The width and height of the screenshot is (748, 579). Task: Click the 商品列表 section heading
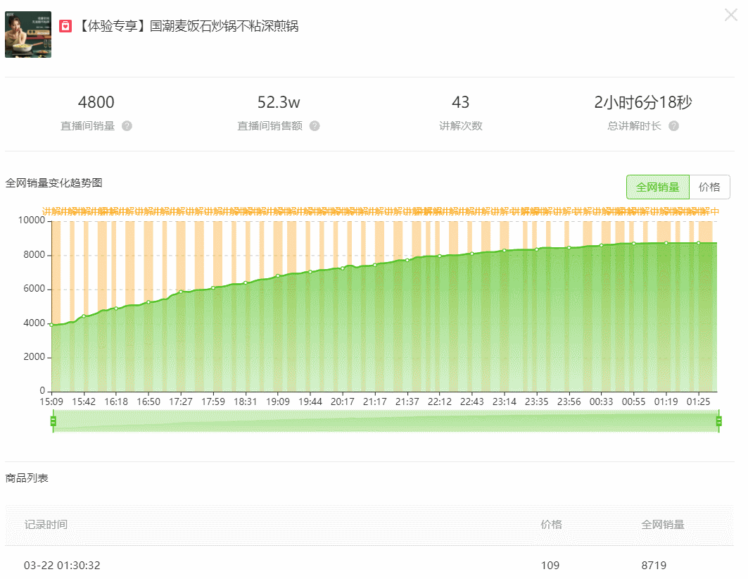[x=27, y=478]
